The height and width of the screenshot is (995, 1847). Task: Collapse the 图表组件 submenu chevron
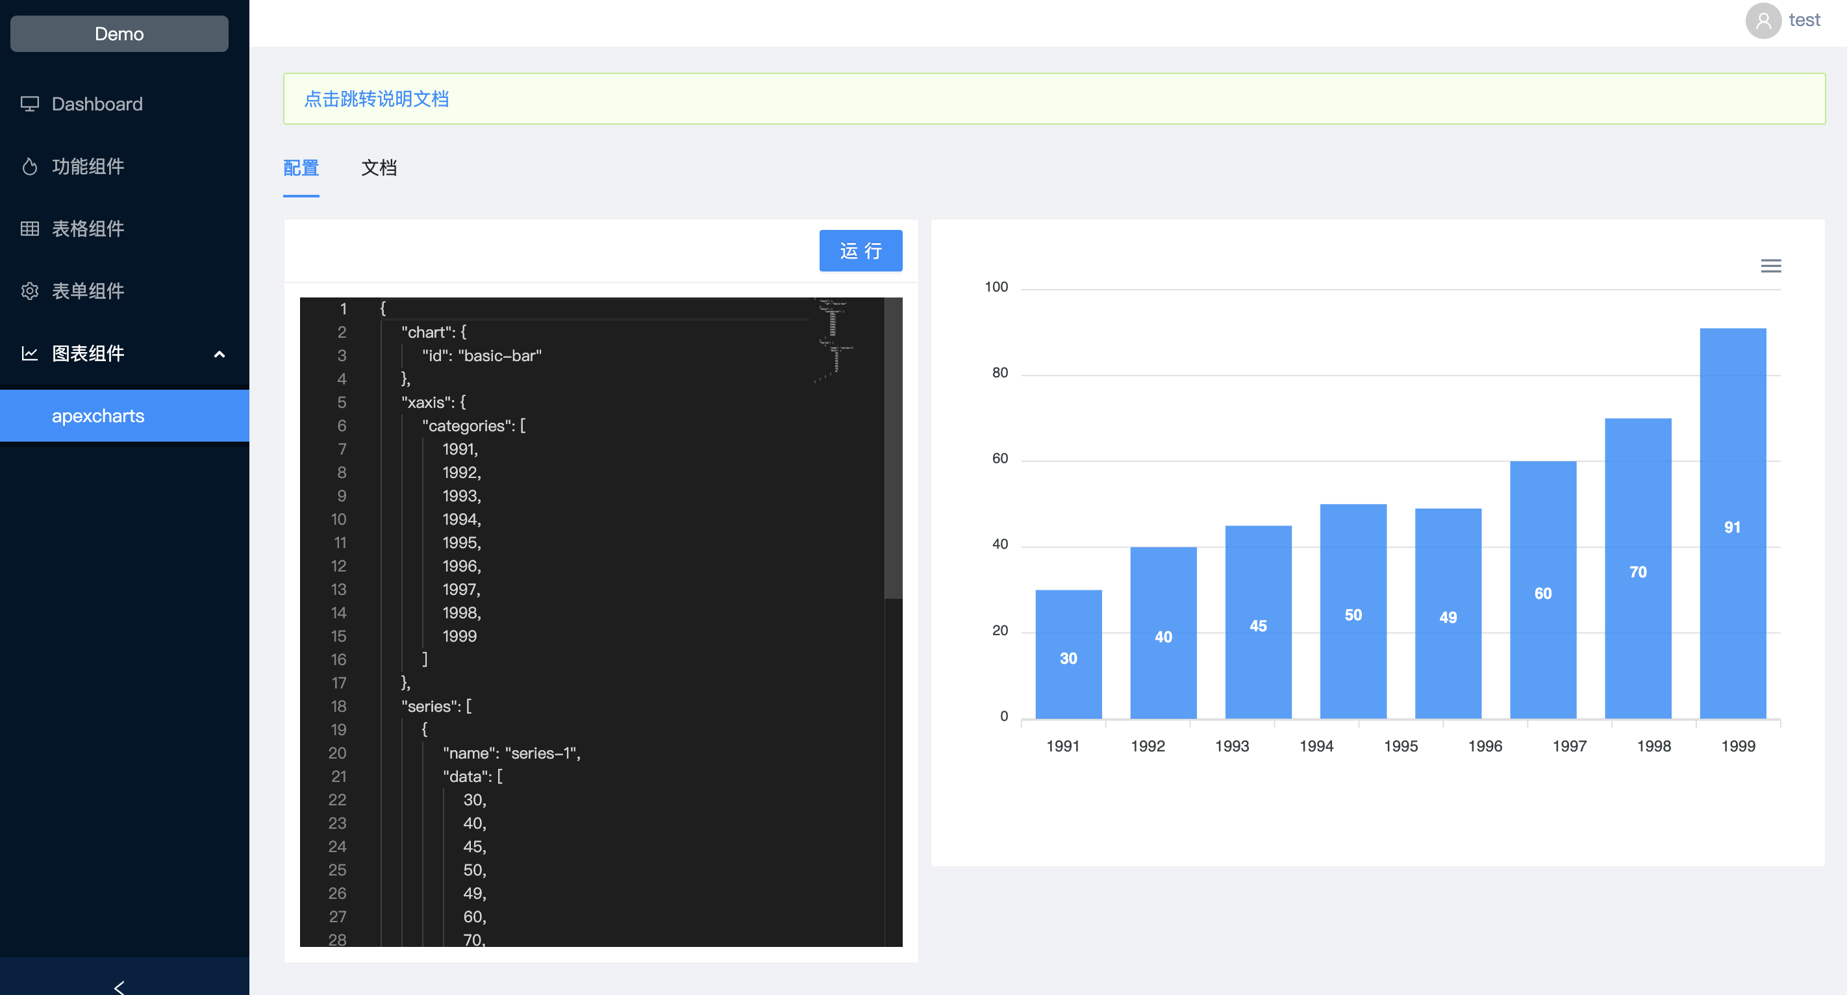(220, 354)
